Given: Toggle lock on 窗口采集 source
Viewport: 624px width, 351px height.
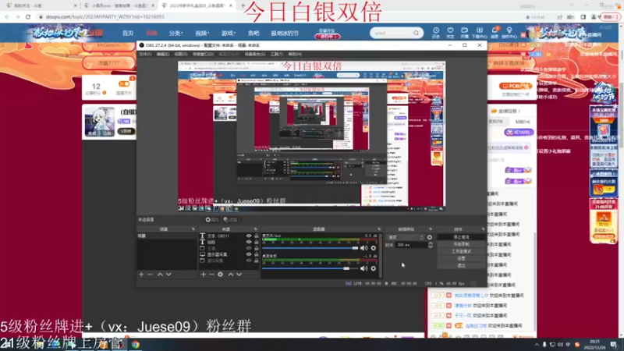Looking at the screenshot, I should tap(257, 261).
